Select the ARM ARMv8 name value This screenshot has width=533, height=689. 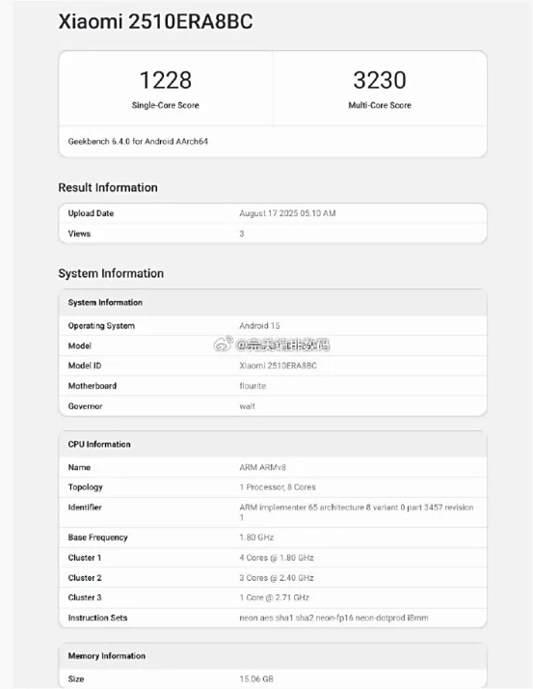pos(262,467)
